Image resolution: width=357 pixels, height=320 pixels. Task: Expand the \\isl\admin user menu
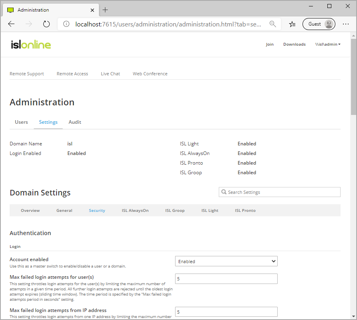pyautogui.click(x=328, y=44)
